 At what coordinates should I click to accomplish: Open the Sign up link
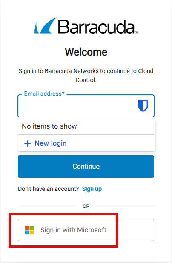pos(92,189)
